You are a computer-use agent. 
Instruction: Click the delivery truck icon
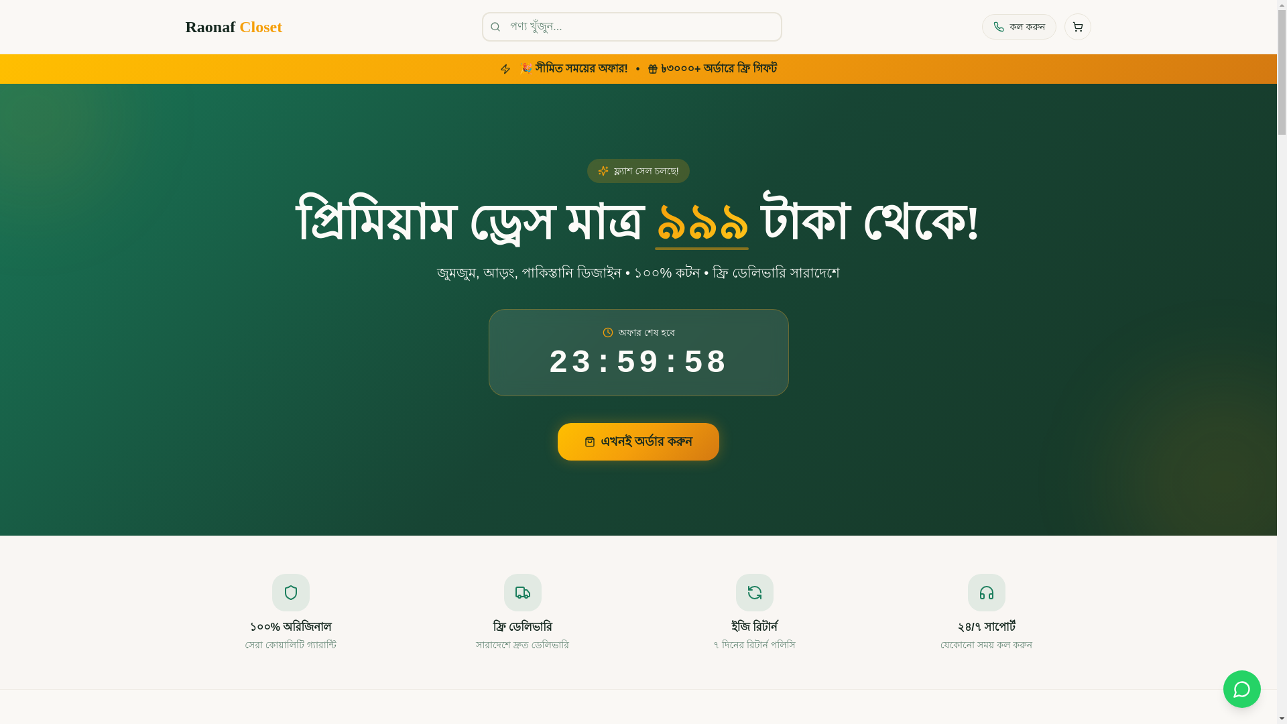tap(523, 593)
